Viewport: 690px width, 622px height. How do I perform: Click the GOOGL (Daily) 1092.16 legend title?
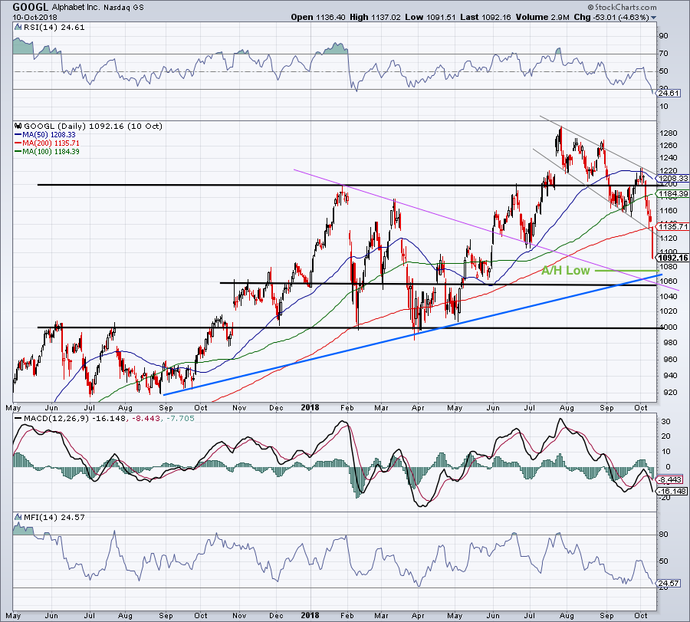tap(93, 127)
